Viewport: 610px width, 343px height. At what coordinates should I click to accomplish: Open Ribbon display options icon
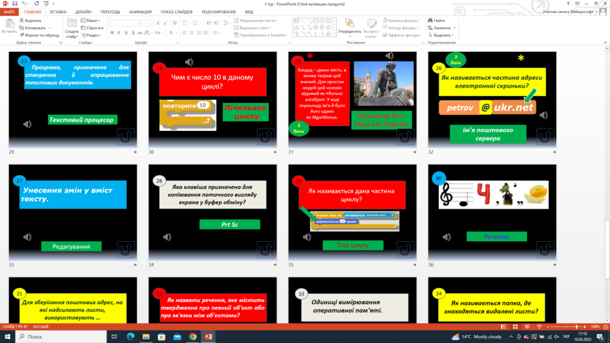coord(578,3)
